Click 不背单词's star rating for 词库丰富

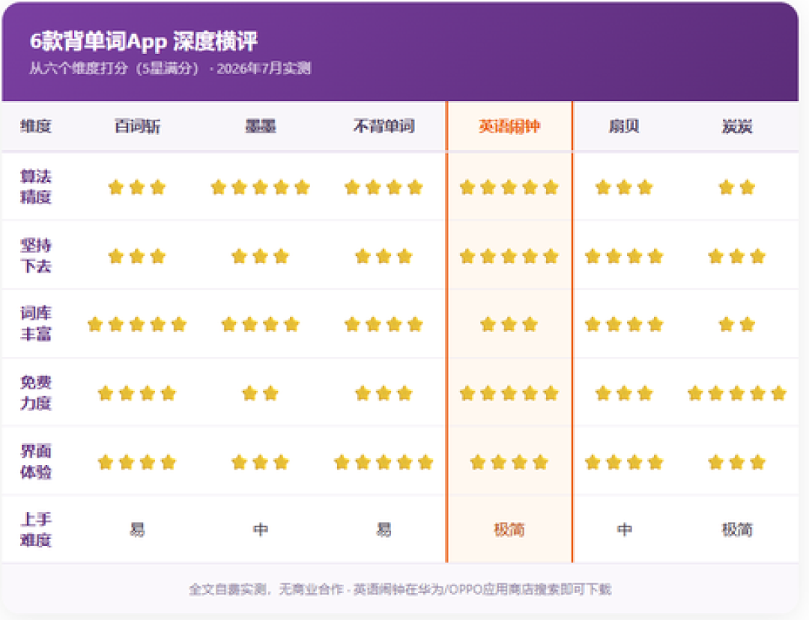tap(384, 324)
